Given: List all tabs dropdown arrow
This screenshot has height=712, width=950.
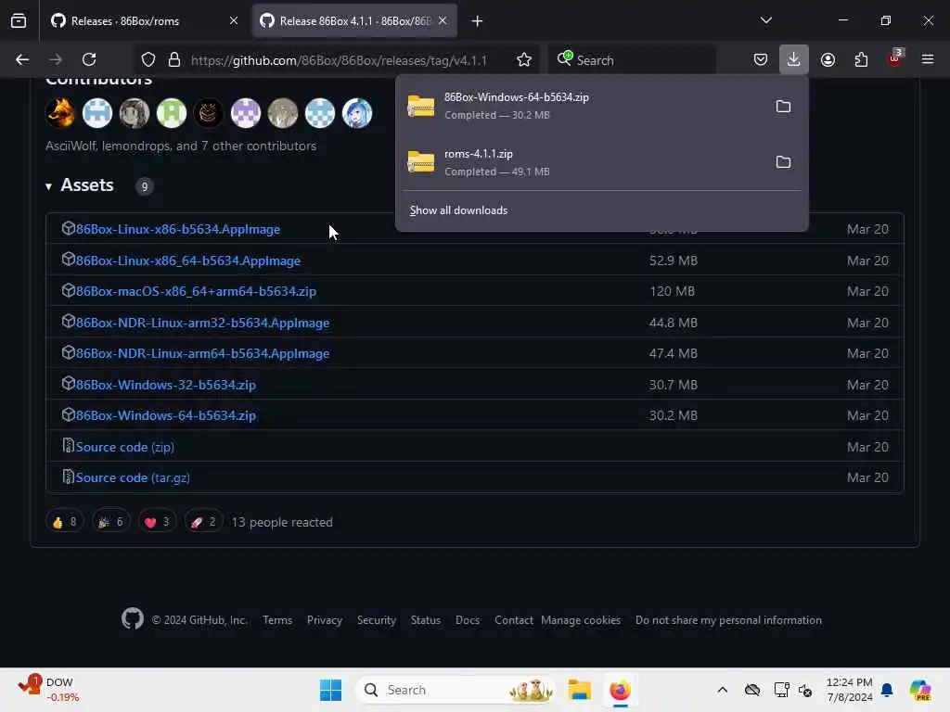Looking at the screenshot, I should [765, 20].
